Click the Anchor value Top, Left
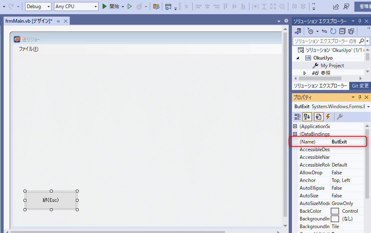Viewport: 371px width, 233px height. tap(341, 180)
